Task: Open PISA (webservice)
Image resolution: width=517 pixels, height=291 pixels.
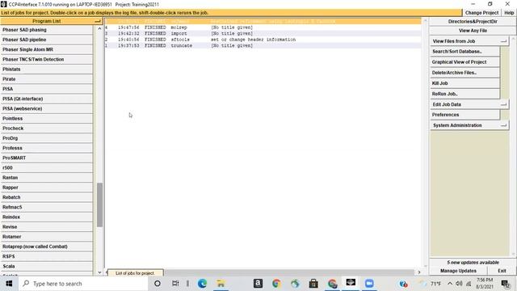Action: pyautogui.click(x=47, y=108)
